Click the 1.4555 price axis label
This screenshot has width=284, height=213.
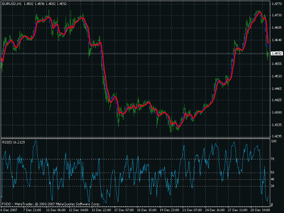tap(277, 64)
